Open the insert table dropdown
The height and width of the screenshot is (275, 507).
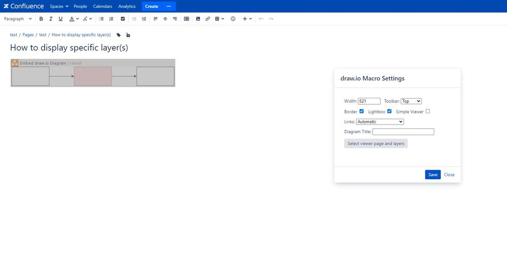pyautogui.click(x=220, y=19)
